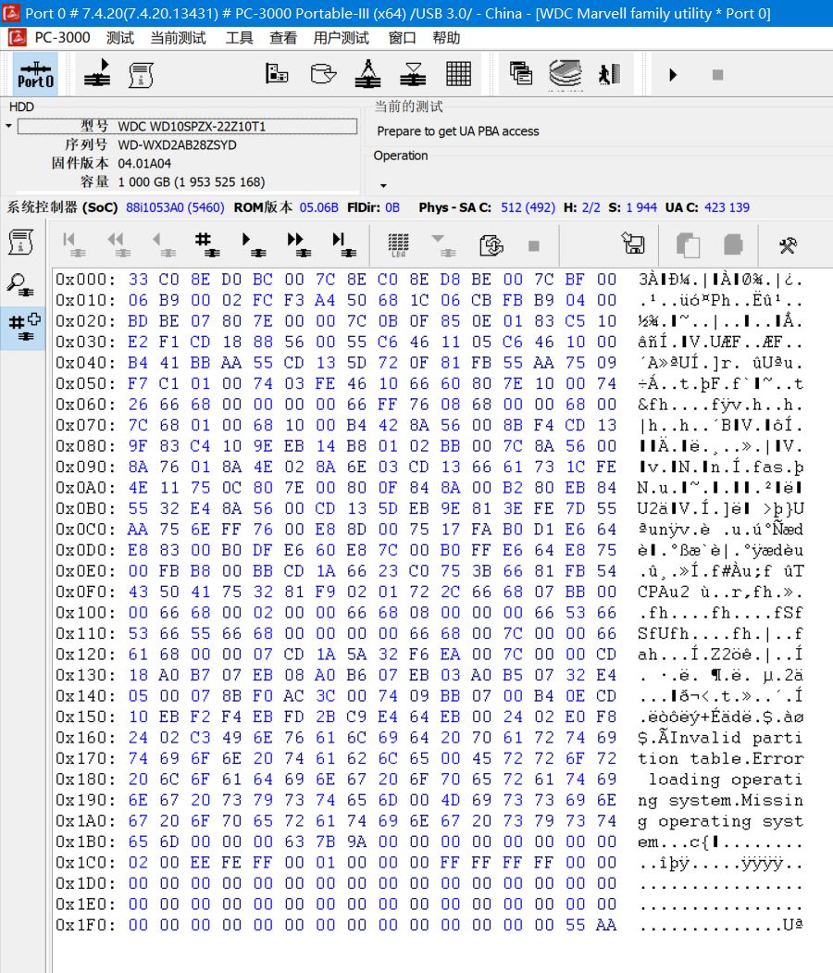Jump to the last sector
The image size is (833, 973).
pyautogui.click(x=343, y=244)
